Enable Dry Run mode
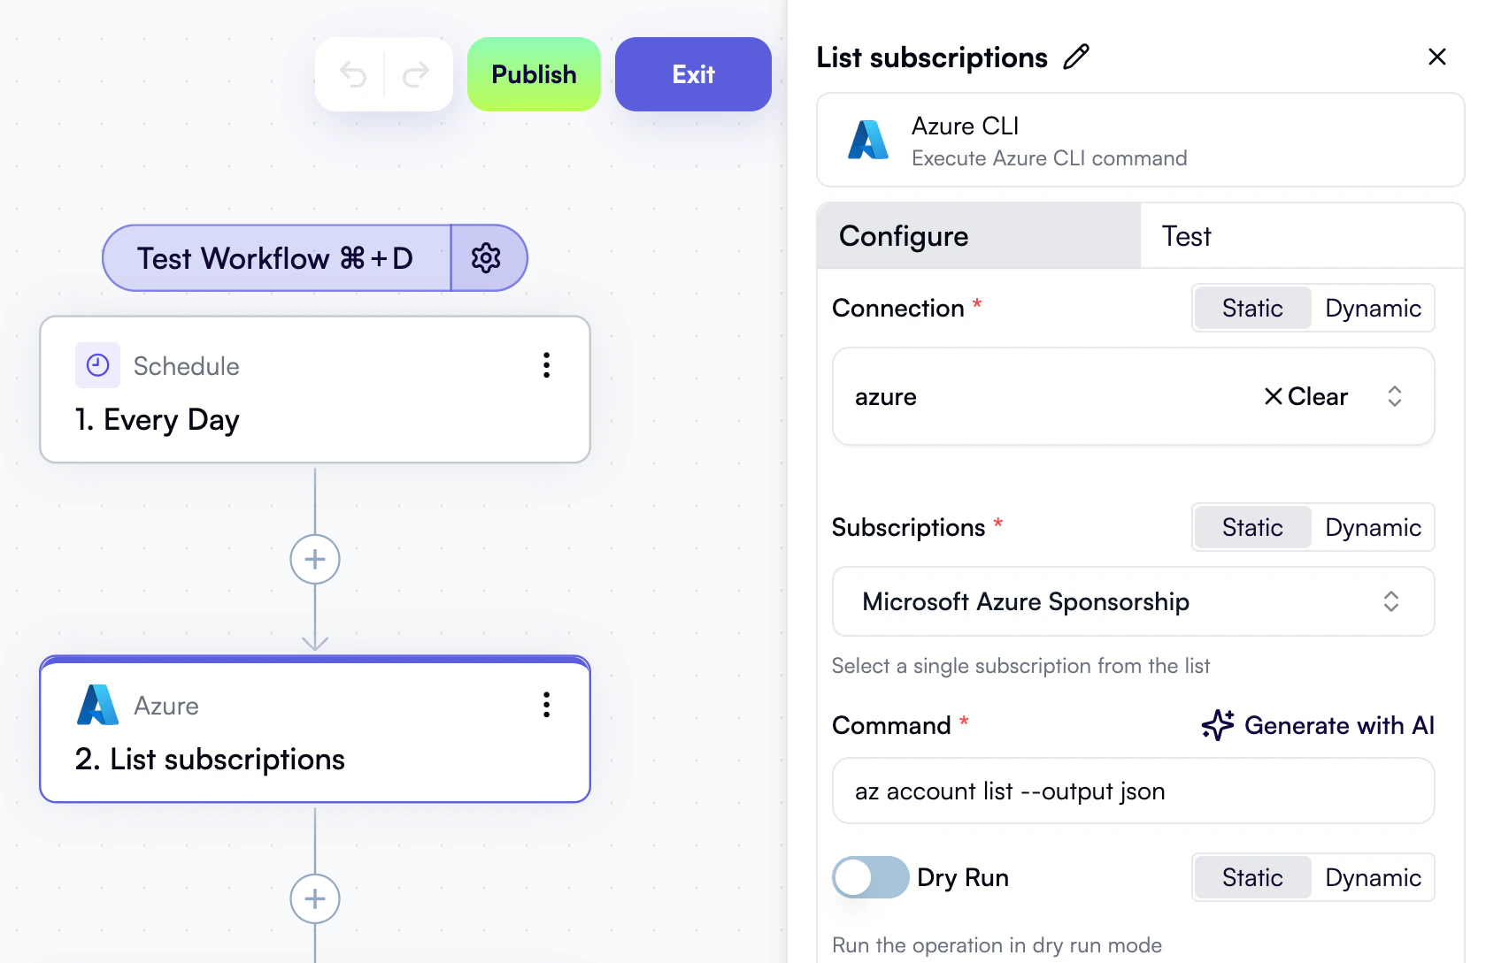1486x963 pixels. (870, 877)
